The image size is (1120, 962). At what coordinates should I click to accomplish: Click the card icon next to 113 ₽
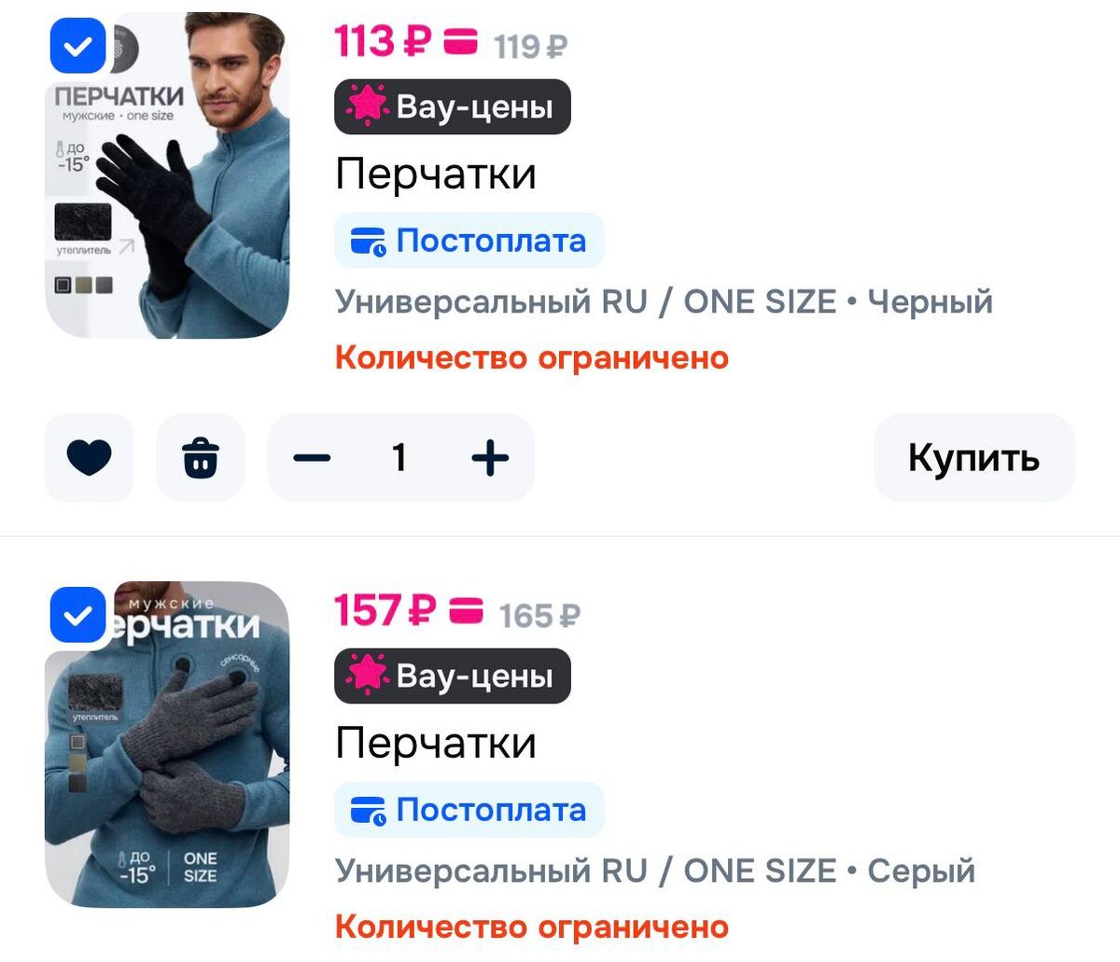pos(460,43)
